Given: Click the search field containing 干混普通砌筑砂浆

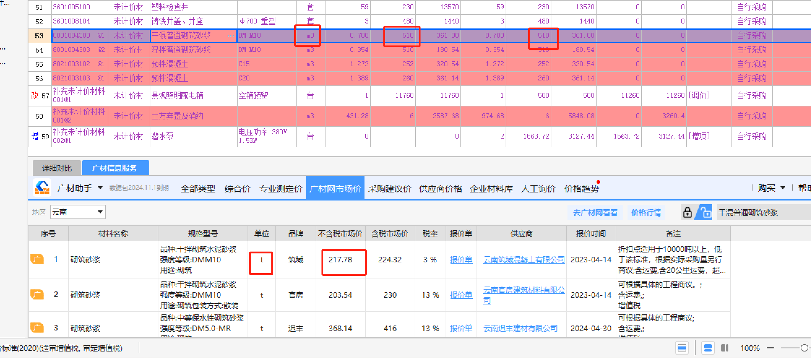Looking at the screenshot, I should pyautogui.click(x=764, y=213).
